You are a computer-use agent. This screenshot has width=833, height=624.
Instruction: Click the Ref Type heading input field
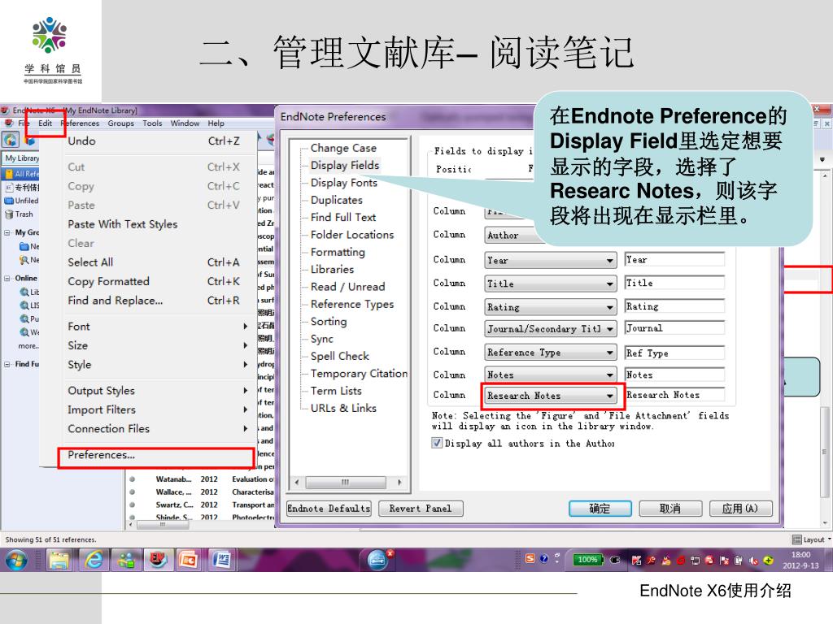point(674,353)
